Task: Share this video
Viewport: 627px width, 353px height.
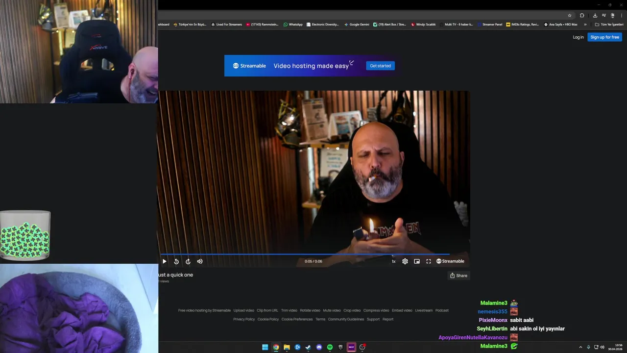Action: (x=458, y=276)
